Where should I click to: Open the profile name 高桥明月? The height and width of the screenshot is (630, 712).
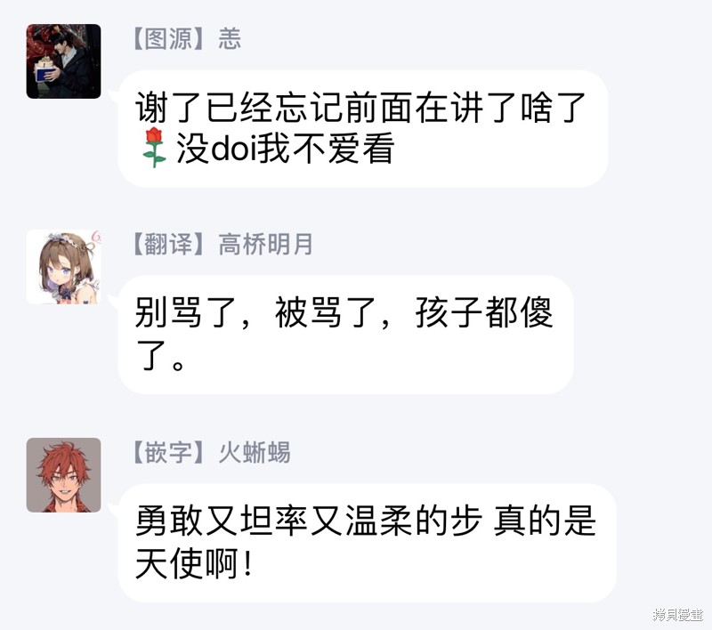[265, 244]
